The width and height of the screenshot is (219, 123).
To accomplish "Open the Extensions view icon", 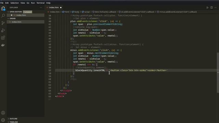I will click(x=3, y=38).
